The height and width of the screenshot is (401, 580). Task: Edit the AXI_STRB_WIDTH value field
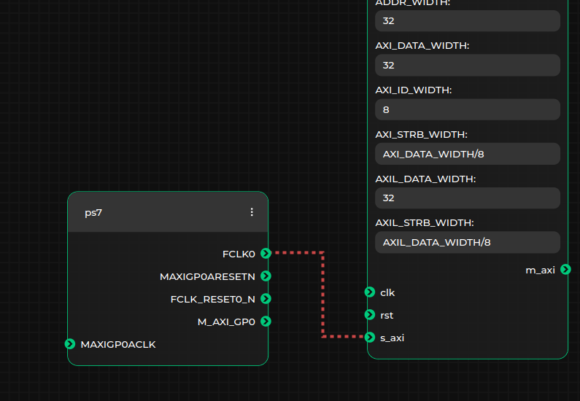click(x=468, y=154)
